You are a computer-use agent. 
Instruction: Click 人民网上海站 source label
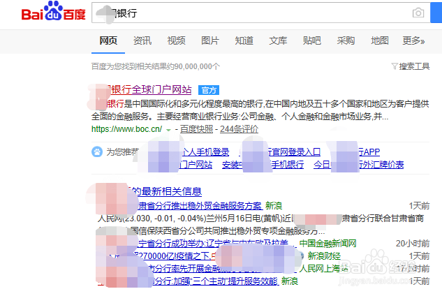323,269
